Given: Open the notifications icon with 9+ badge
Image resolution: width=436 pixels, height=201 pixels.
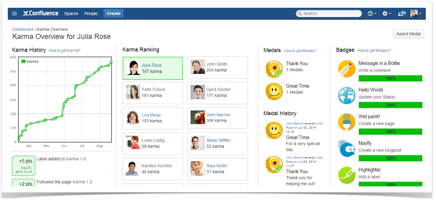Looking at the screenshot, I should (x=402, y=13).
